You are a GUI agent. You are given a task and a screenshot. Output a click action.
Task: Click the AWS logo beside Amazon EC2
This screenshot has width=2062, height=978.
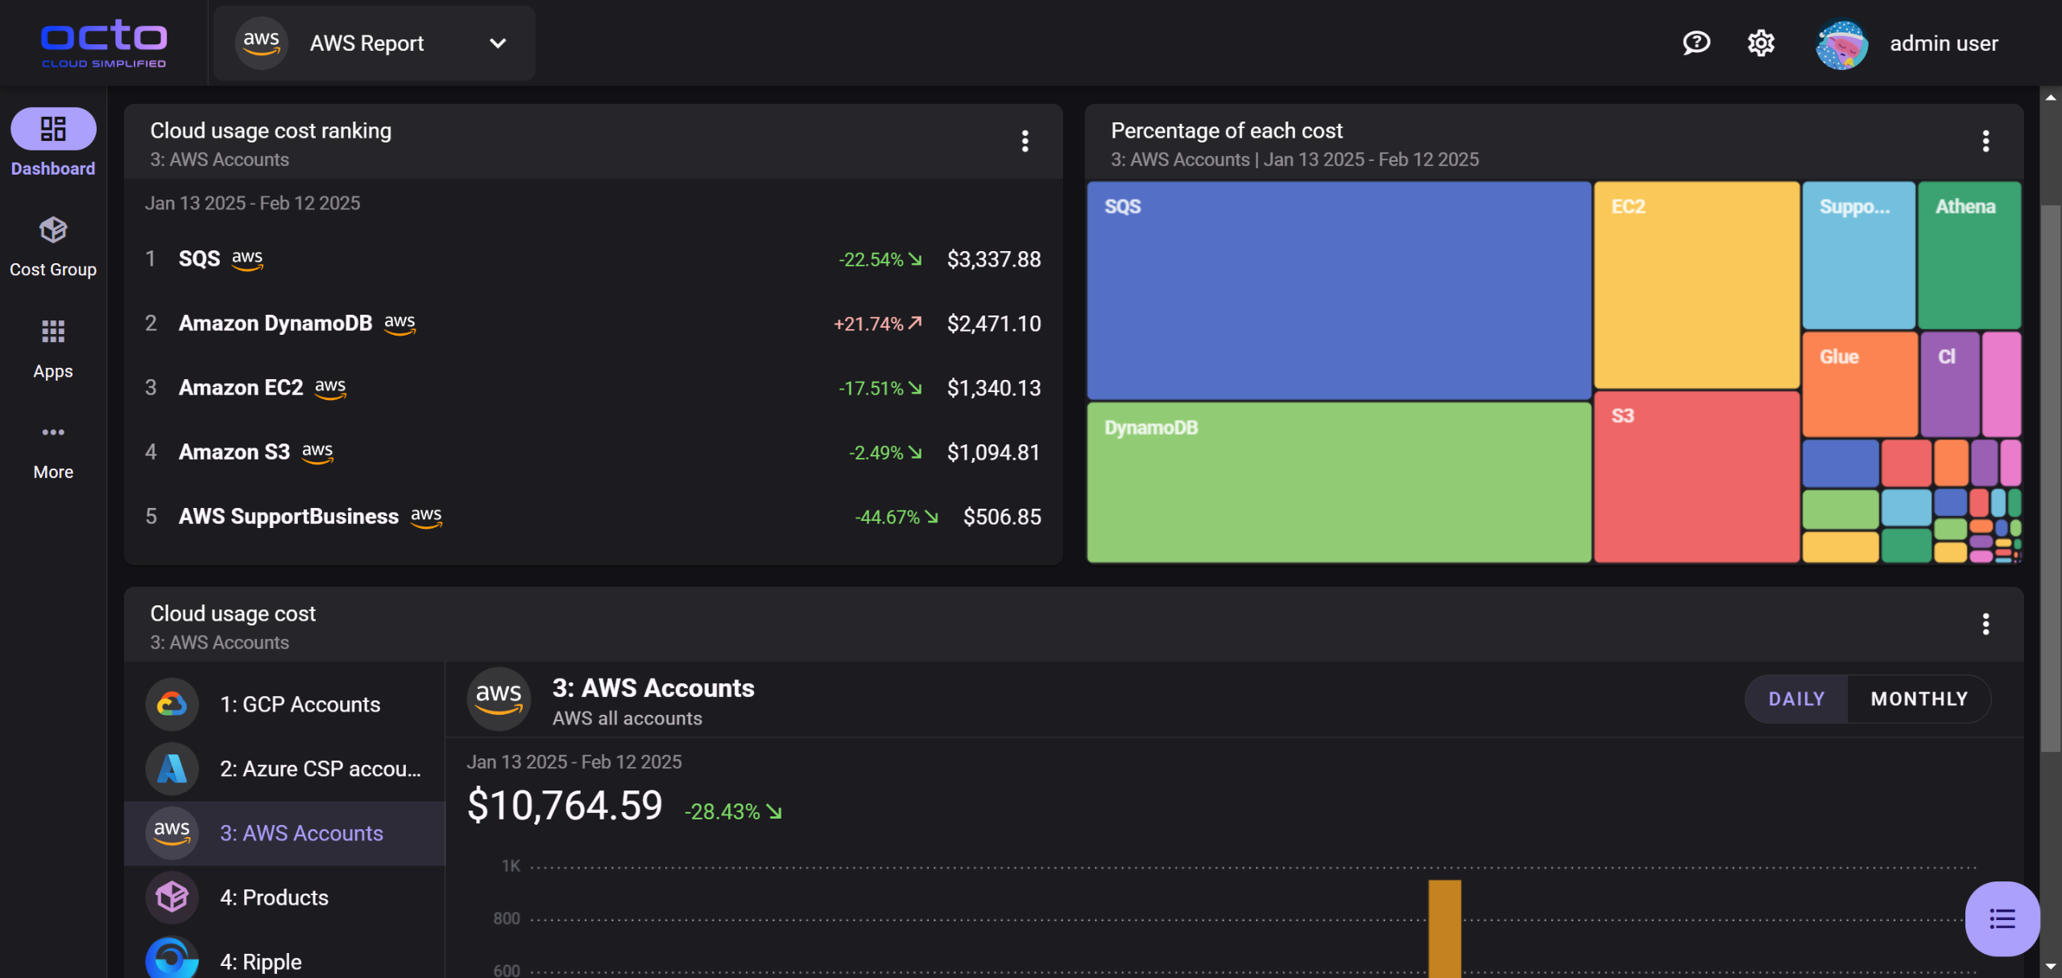pyautogui.click(x=330, y=389)
